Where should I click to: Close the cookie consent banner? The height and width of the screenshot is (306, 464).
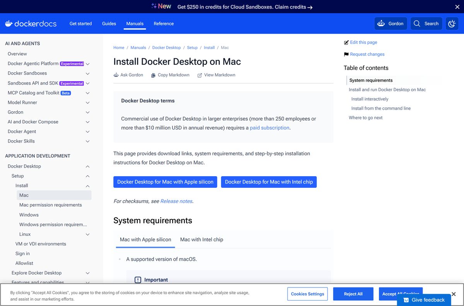[x=454, y=294]
